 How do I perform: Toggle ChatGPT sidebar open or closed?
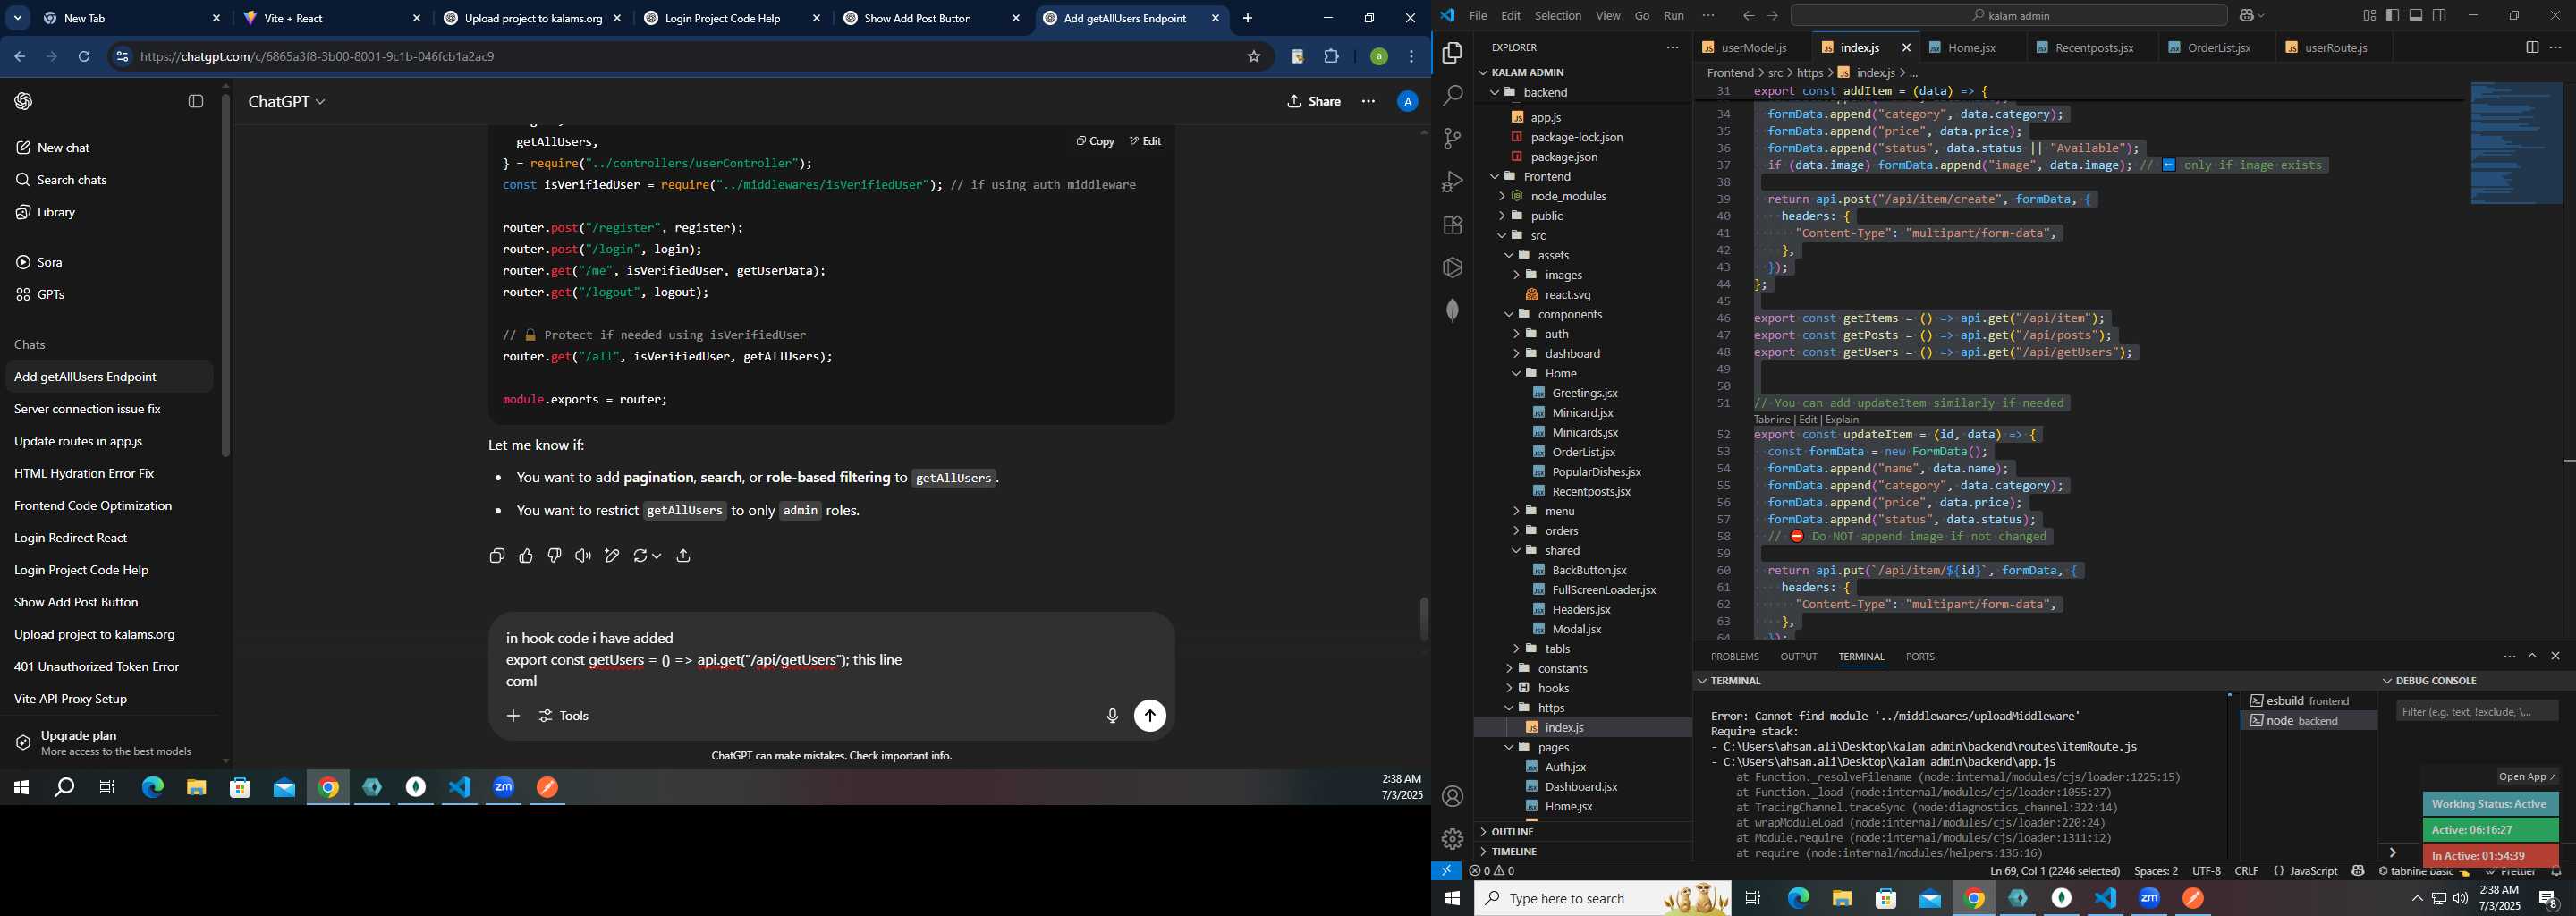point(196,101)
